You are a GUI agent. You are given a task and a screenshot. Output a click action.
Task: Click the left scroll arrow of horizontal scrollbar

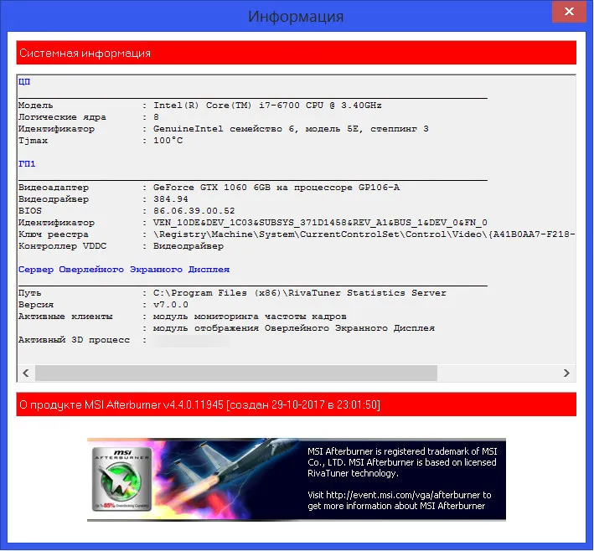coord(26,373)
